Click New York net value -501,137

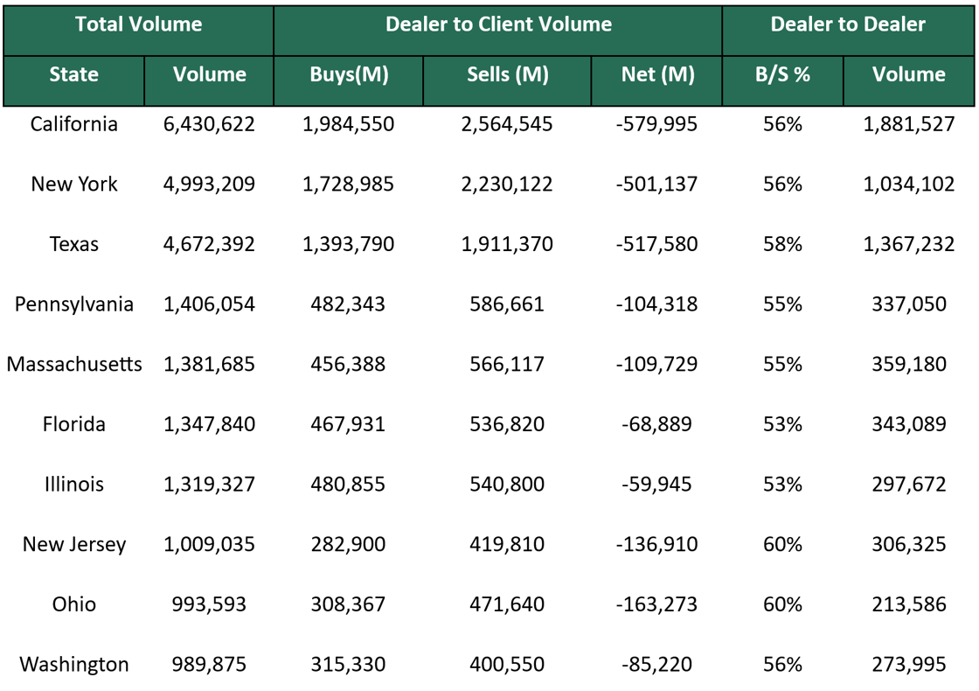tap(656, 184)
